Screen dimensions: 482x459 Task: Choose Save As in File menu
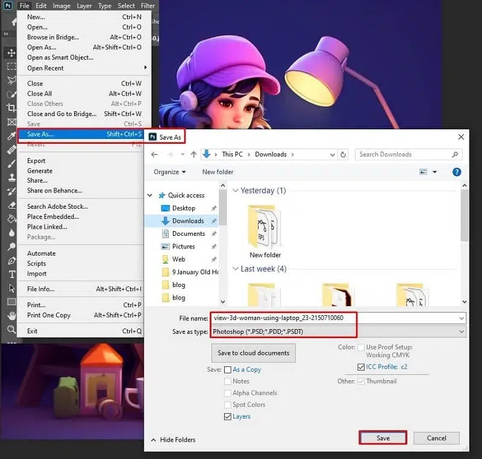[81, 134]
